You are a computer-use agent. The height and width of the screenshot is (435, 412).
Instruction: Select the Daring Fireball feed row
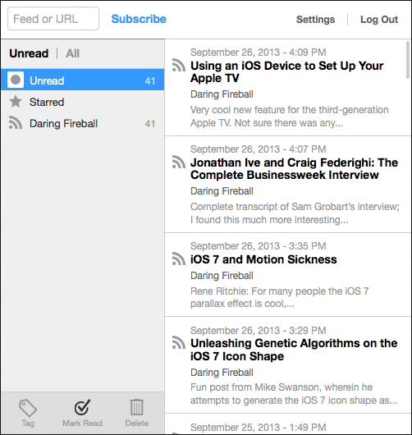(83, 123)
